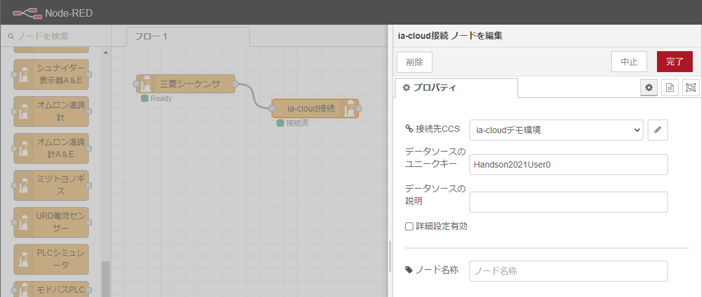The height and width of the screenshot is (297, 702).
Task: Select the ミツトヨノギス palette node
Action: tap(51, 185)
